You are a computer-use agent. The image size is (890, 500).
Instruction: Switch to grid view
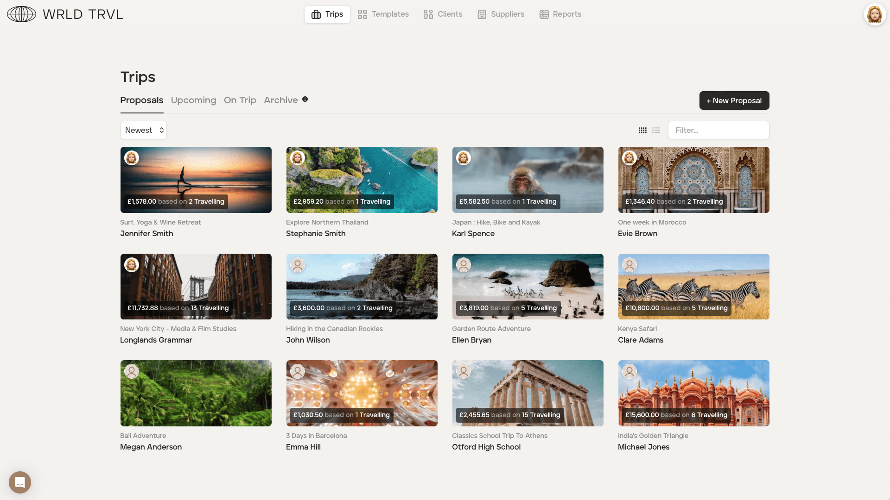click(x=642, y=131)
